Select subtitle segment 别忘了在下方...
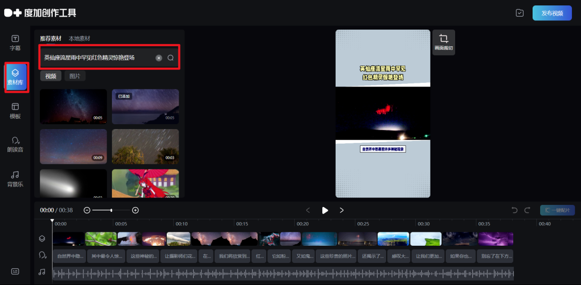The width and height of the screenshot is (581, 285). (x=495, y=256)
